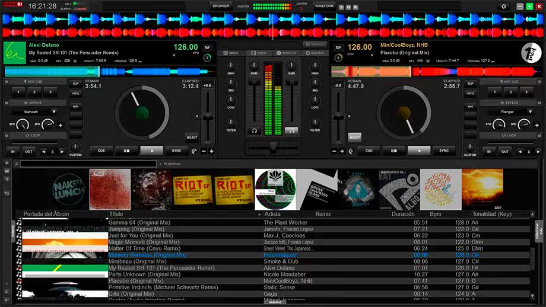
Task: Open the settings gear icon
Action: point(503,7)
